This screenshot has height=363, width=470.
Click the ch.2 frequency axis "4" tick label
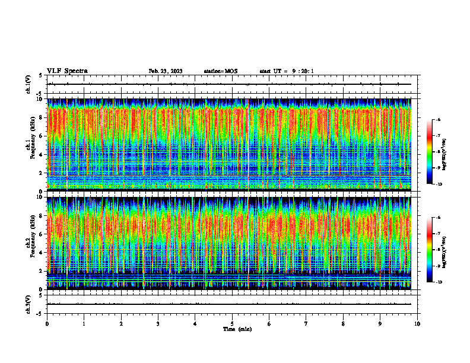pos(42,253)
